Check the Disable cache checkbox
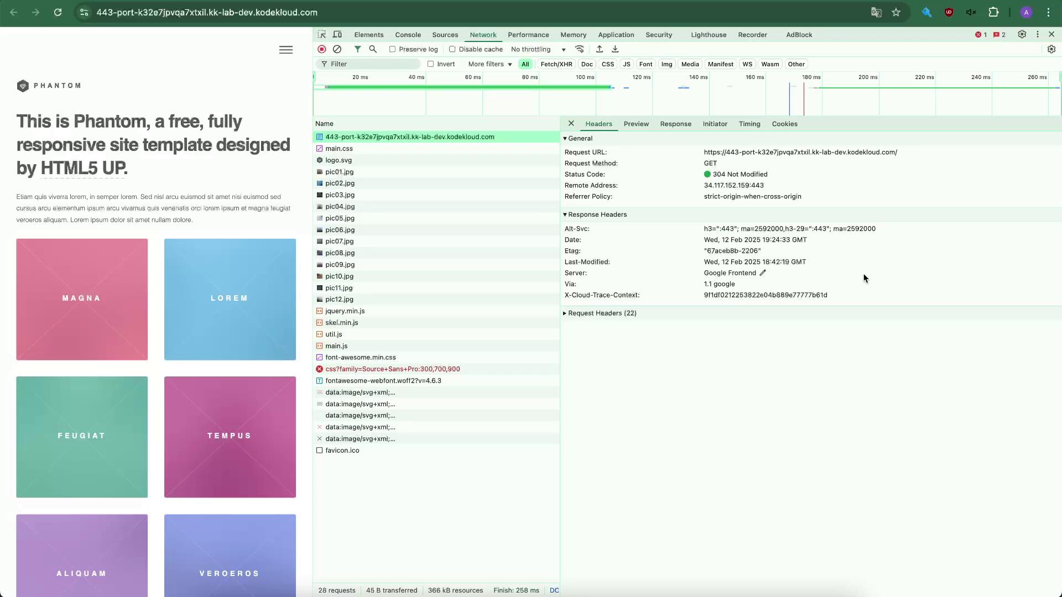 (x=452, y=49)
